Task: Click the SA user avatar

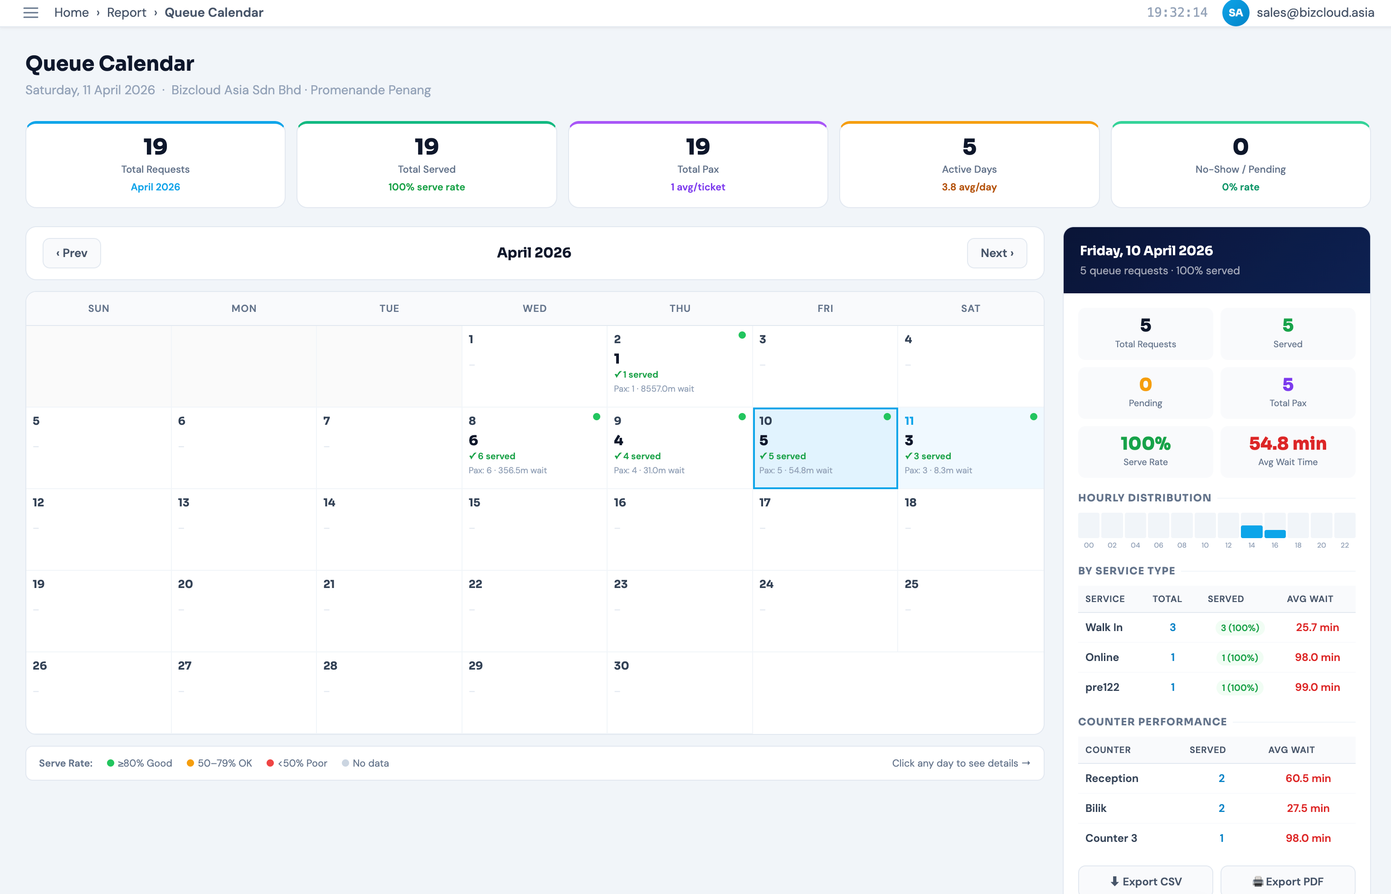Action: click(1236, 13)
